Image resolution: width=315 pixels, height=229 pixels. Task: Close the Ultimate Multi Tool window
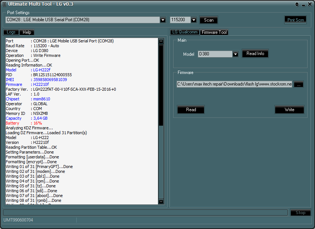310,4
